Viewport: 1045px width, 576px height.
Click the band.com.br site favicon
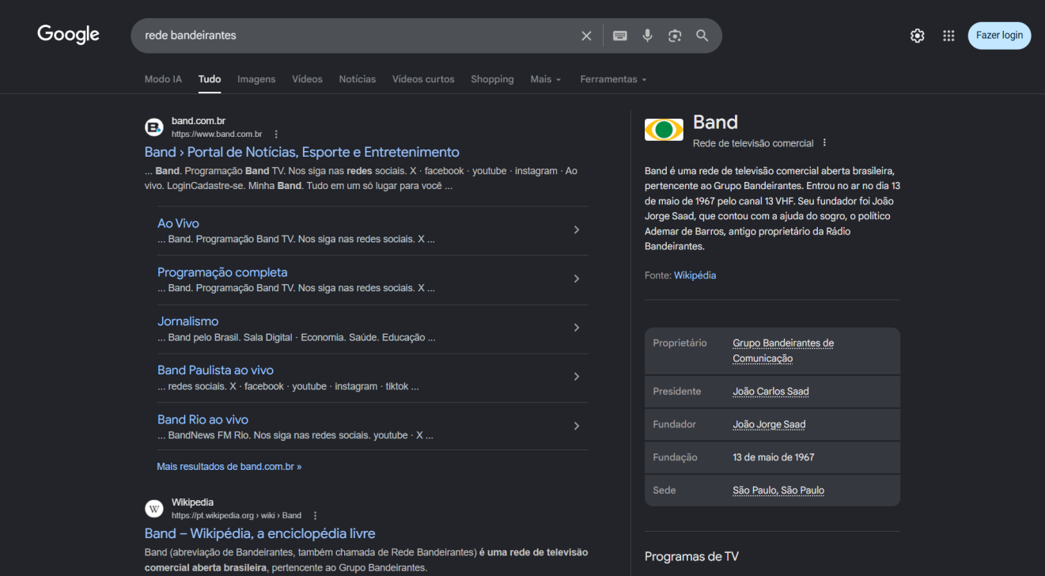(153, 127)
